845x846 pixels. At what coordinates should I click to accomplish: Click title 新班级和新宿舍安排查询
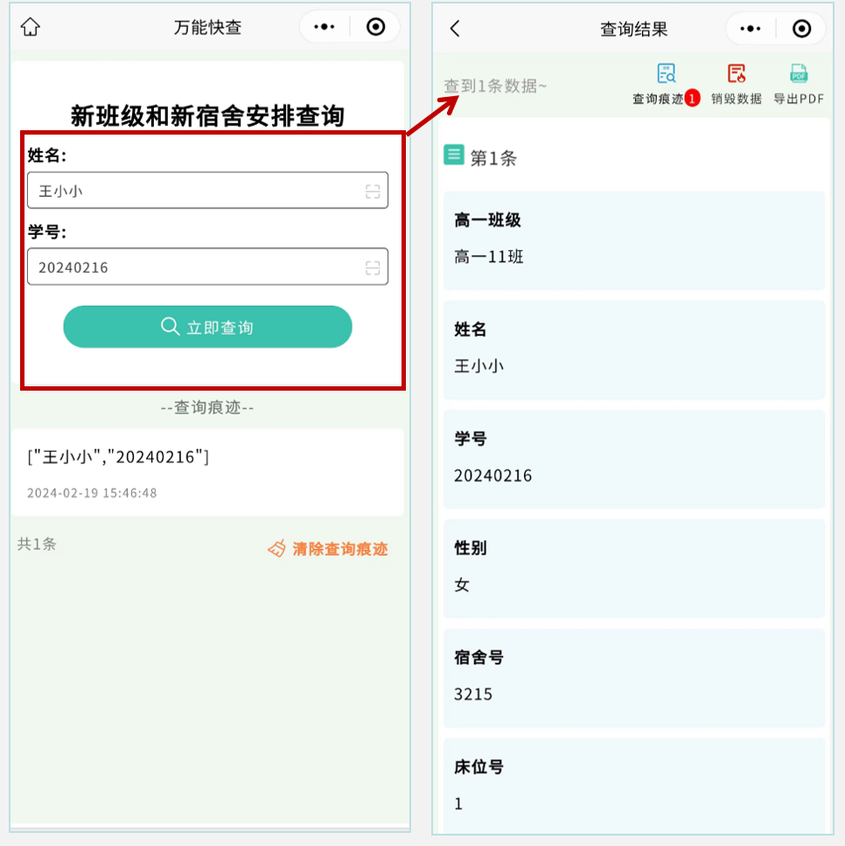tap(207, 116)
